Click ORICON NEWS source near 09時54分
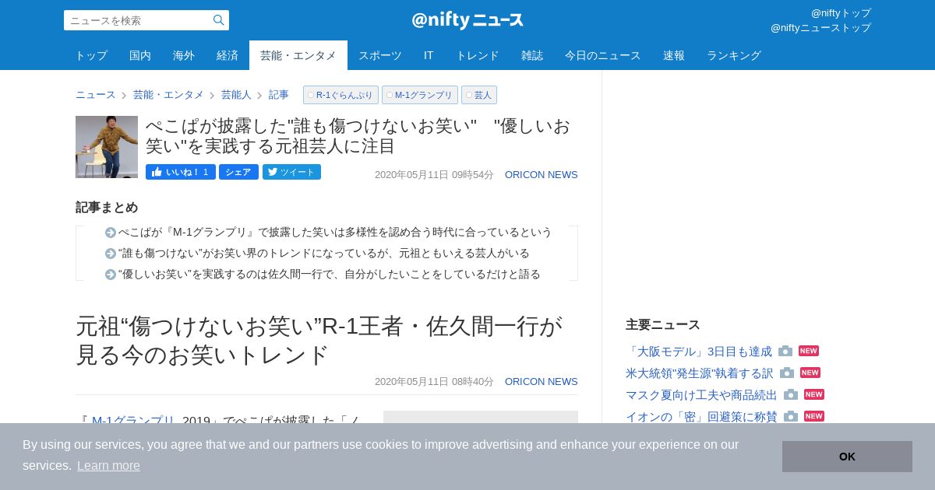This screenshot has height=490, width=935. coord(542,175)
